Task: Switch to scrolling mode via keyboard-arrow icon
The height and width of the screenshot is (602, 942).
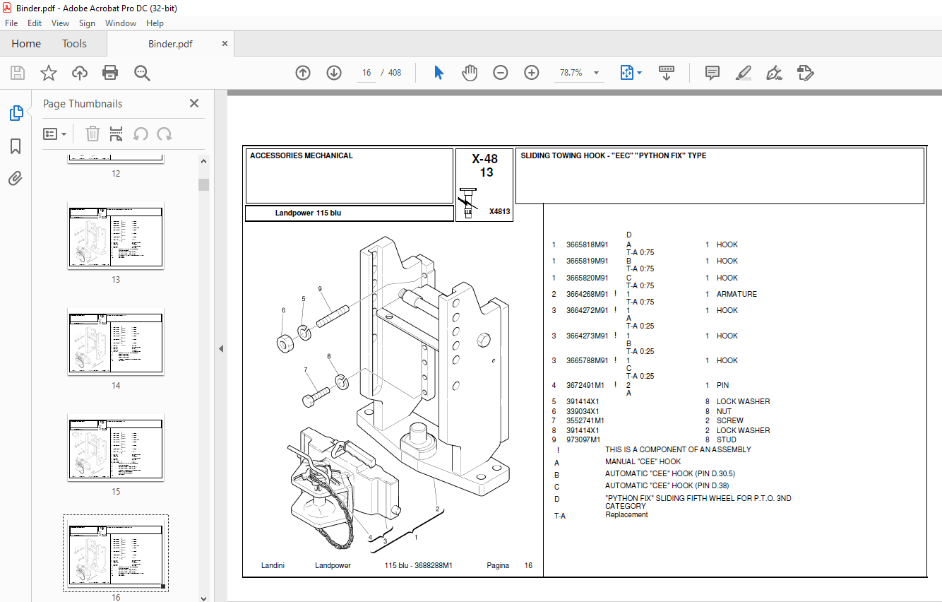Action: (x=667, y=73)
